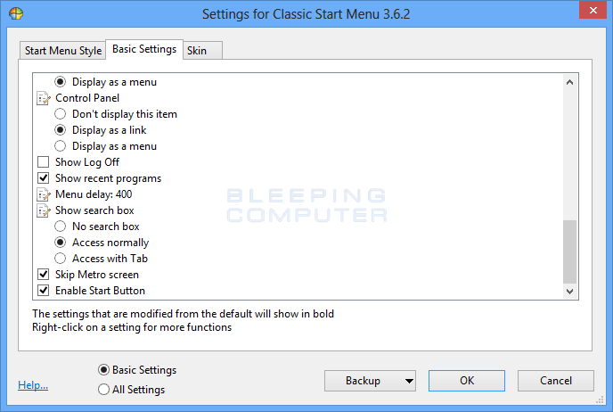Image resolution: width=613 pixels, height=412 pixels.
Task: Switch to the Start Menu Style tab
Action: [x=63, y=51]
